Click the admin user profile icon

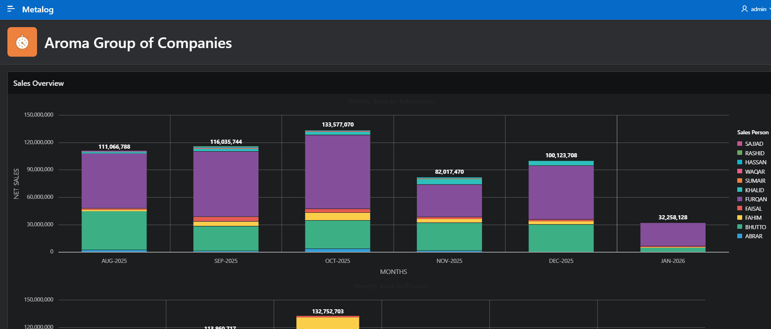point(744,9)
